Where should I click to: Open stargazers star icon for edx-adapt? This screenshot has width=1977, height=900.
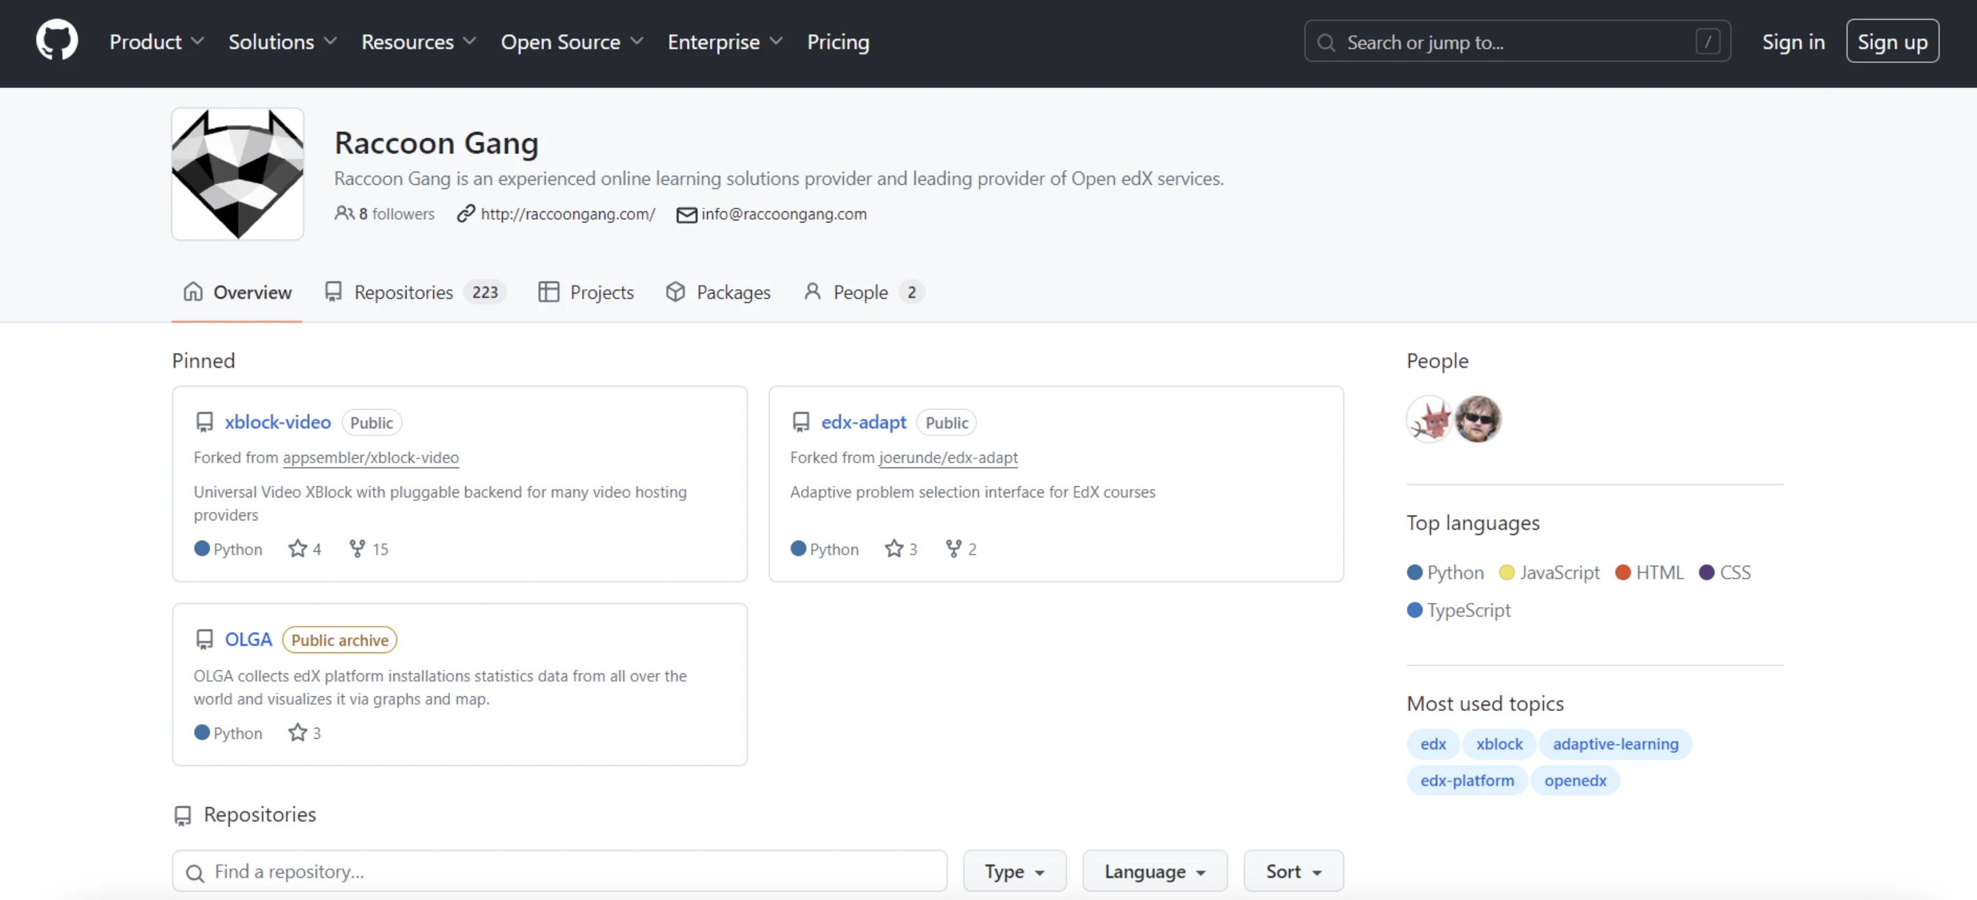[894, 548]
